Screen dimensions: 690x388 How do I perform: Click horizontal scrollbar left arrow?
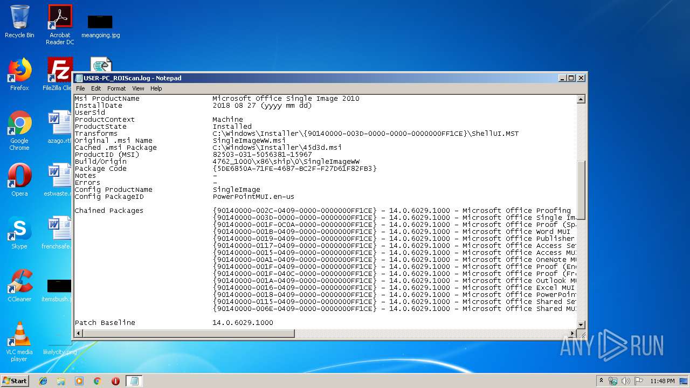[x=78, y=334]
